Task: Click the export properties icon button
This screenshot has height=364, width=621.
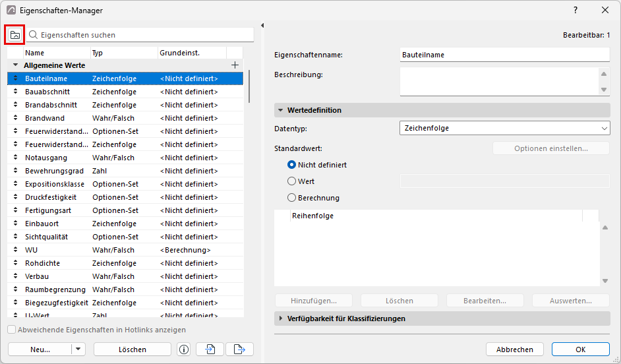Action: (x=239, y=349)
